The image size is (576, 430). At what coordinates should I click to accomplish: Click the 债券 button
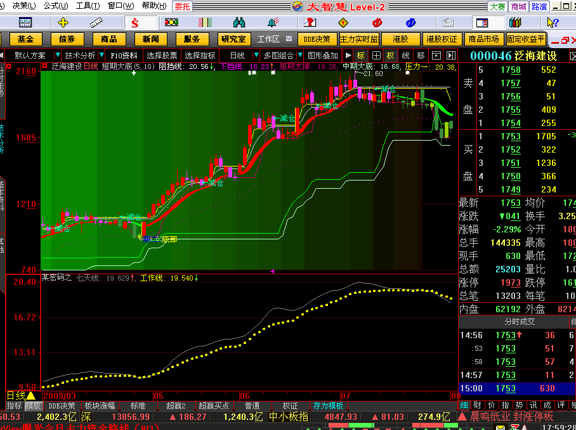tap(67, 39)
